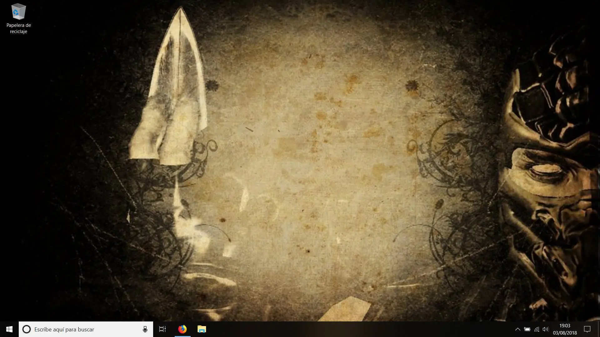Open the Wi-Fi network icon
This screenshot has height=337, width=600.
coord(537,329)
